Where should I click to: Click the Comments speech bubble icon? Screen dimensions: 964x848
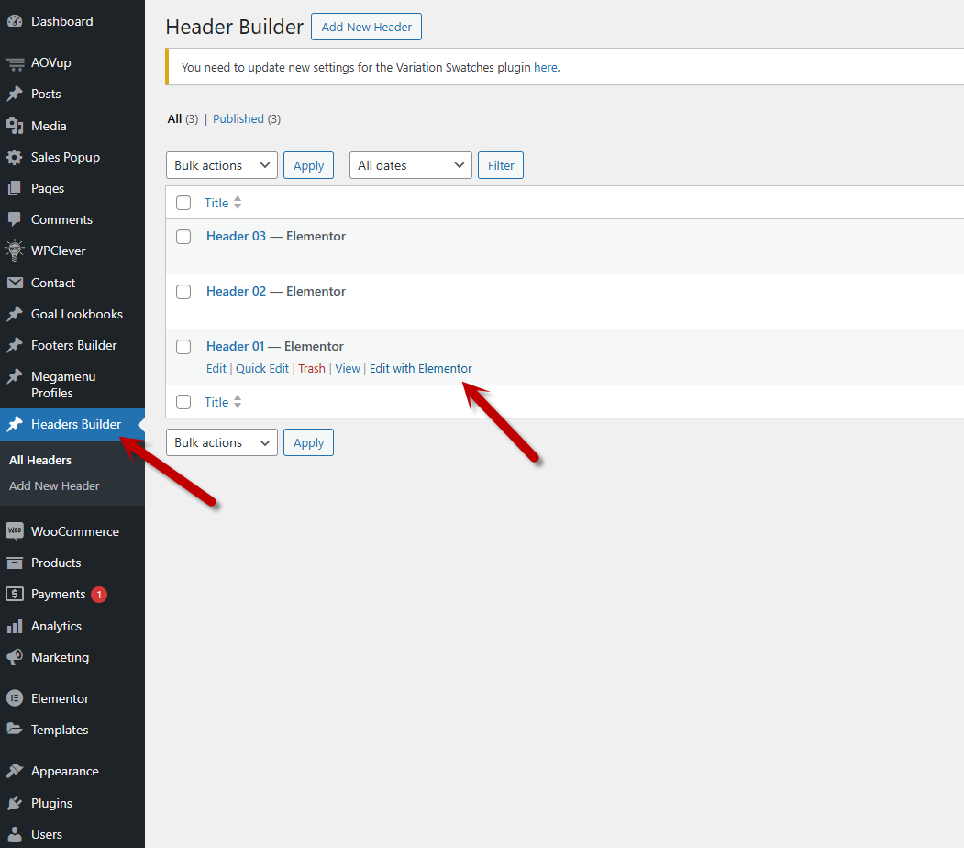15,219
